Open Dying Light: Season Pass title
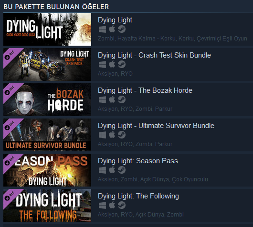This screenshot has height=227, width=253. [138, 161]
